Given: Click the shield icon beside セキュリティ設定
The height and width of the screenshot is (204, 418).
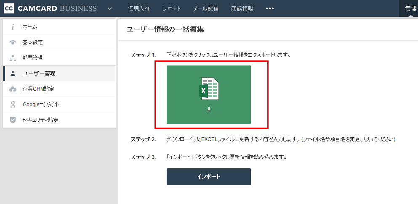Looking at the screenshot, I should [x=13, y=120].
